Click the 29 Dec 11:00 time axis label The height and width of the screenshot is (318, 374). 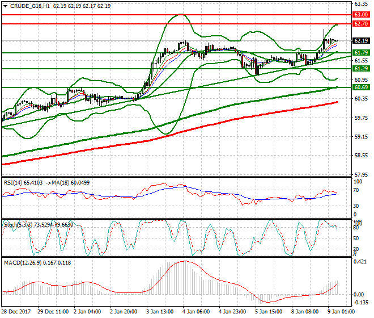[53, 312]
